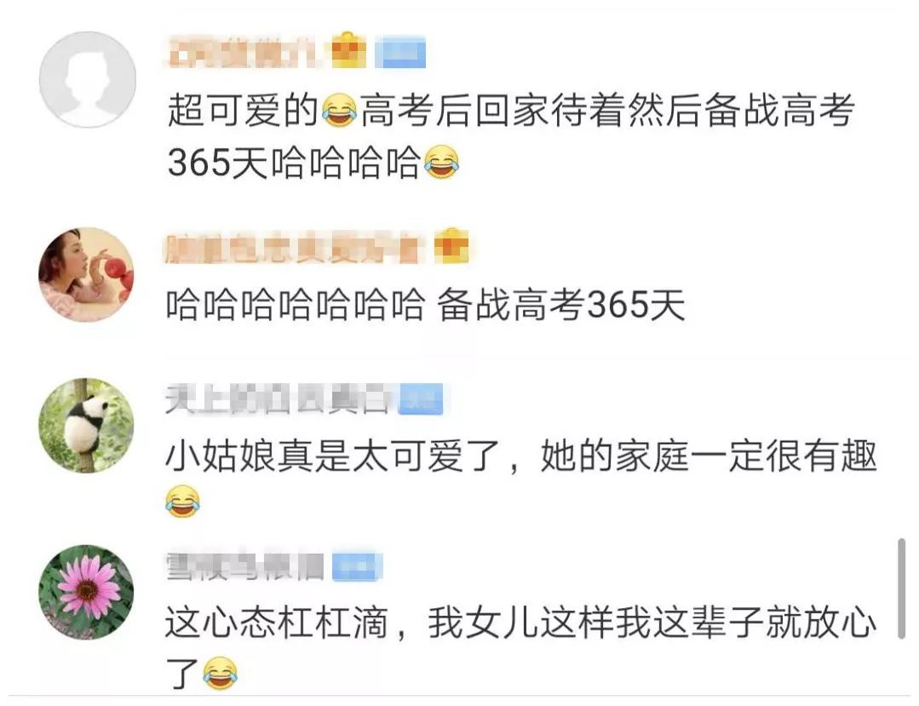This screenshot has height=706, width=919.
Task: Open the avatar of woman holding apples
Action: click(x=87, y=275)
